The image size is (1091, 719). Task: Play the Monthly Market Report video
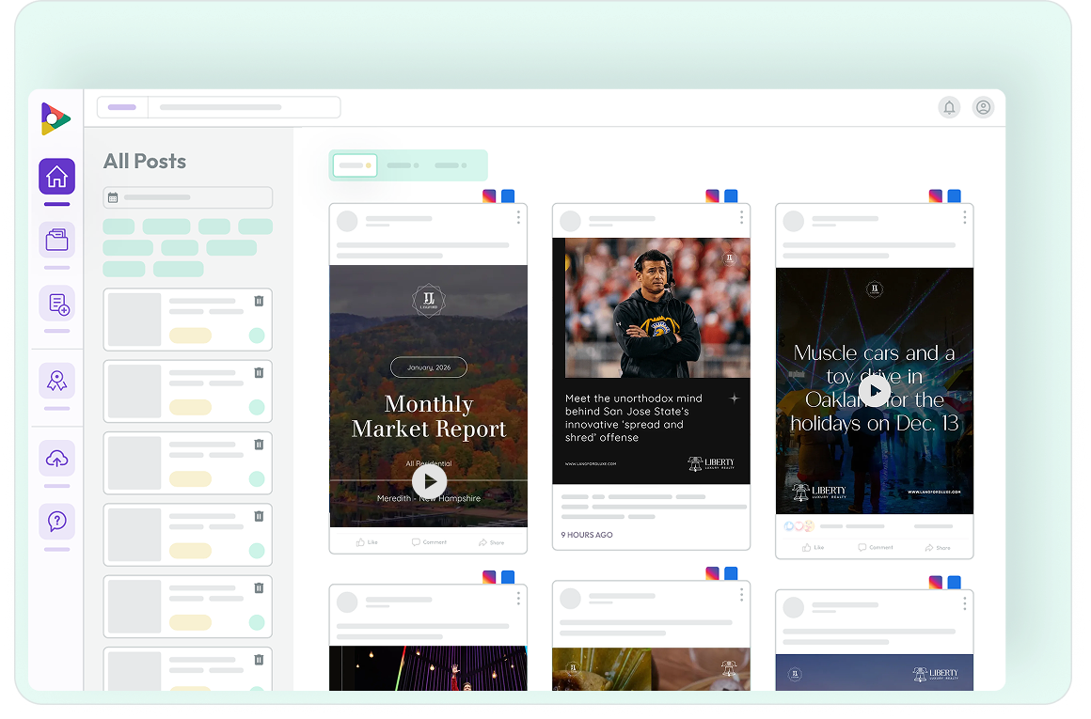point(429,481)
